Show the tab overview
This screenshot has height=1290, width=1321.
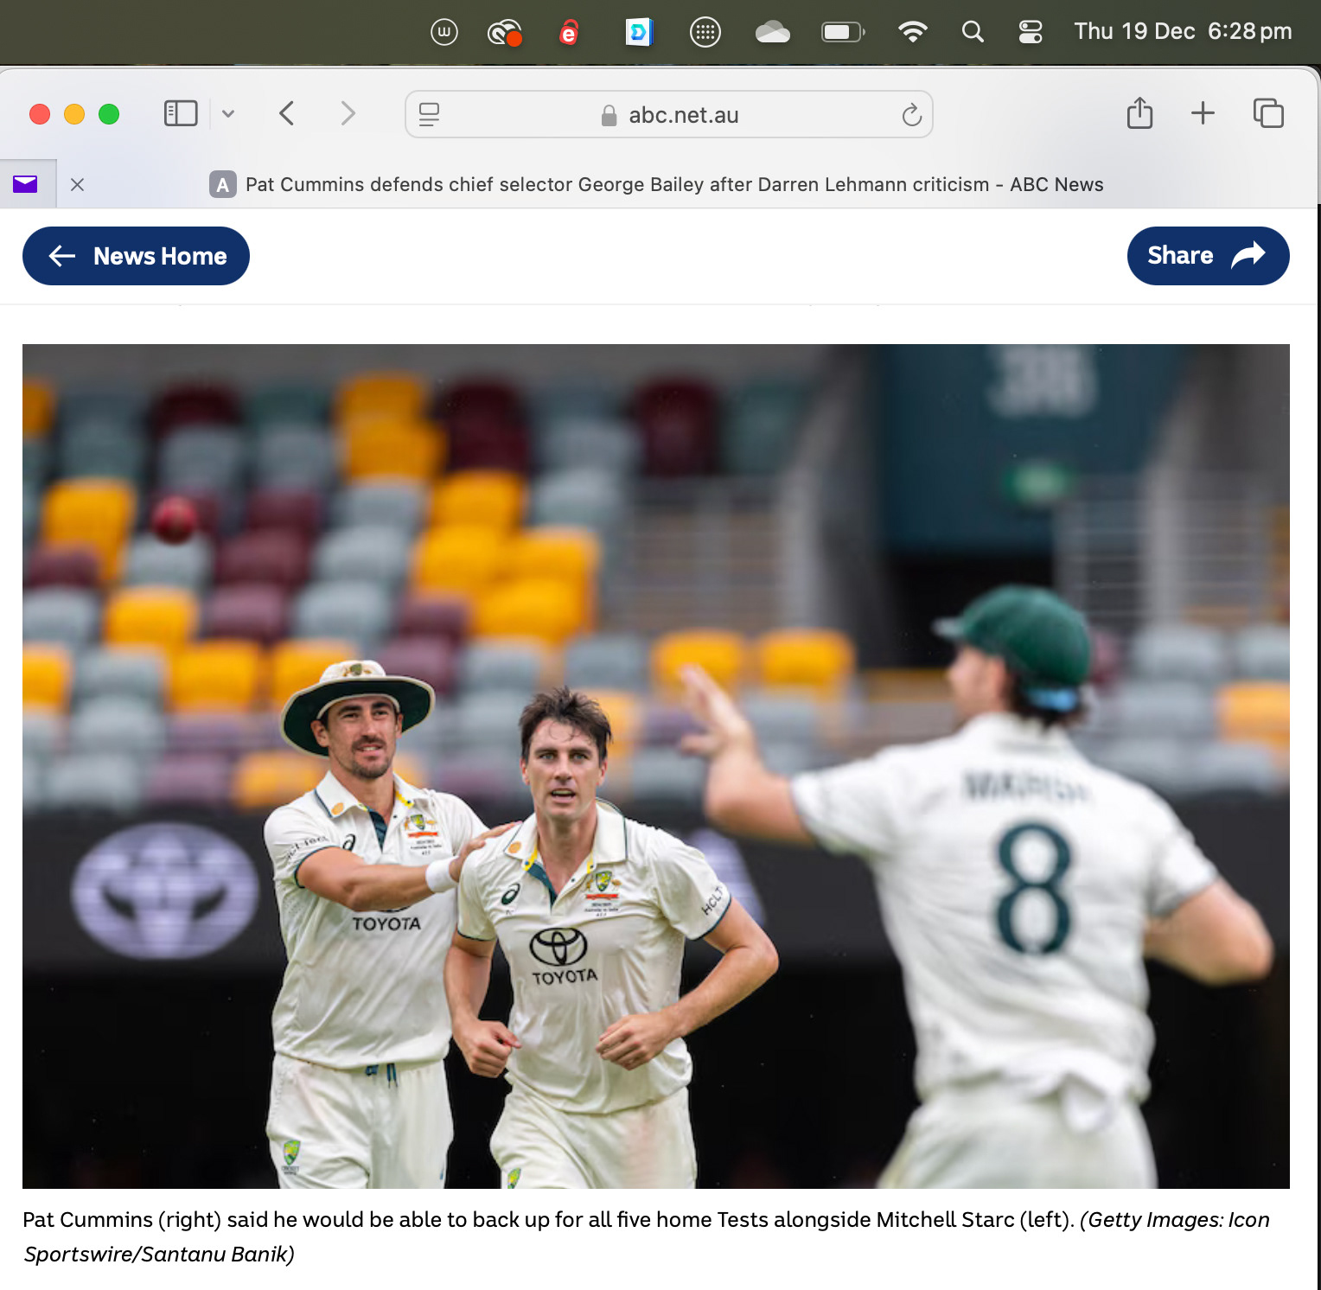click(x=1268, y=113)
